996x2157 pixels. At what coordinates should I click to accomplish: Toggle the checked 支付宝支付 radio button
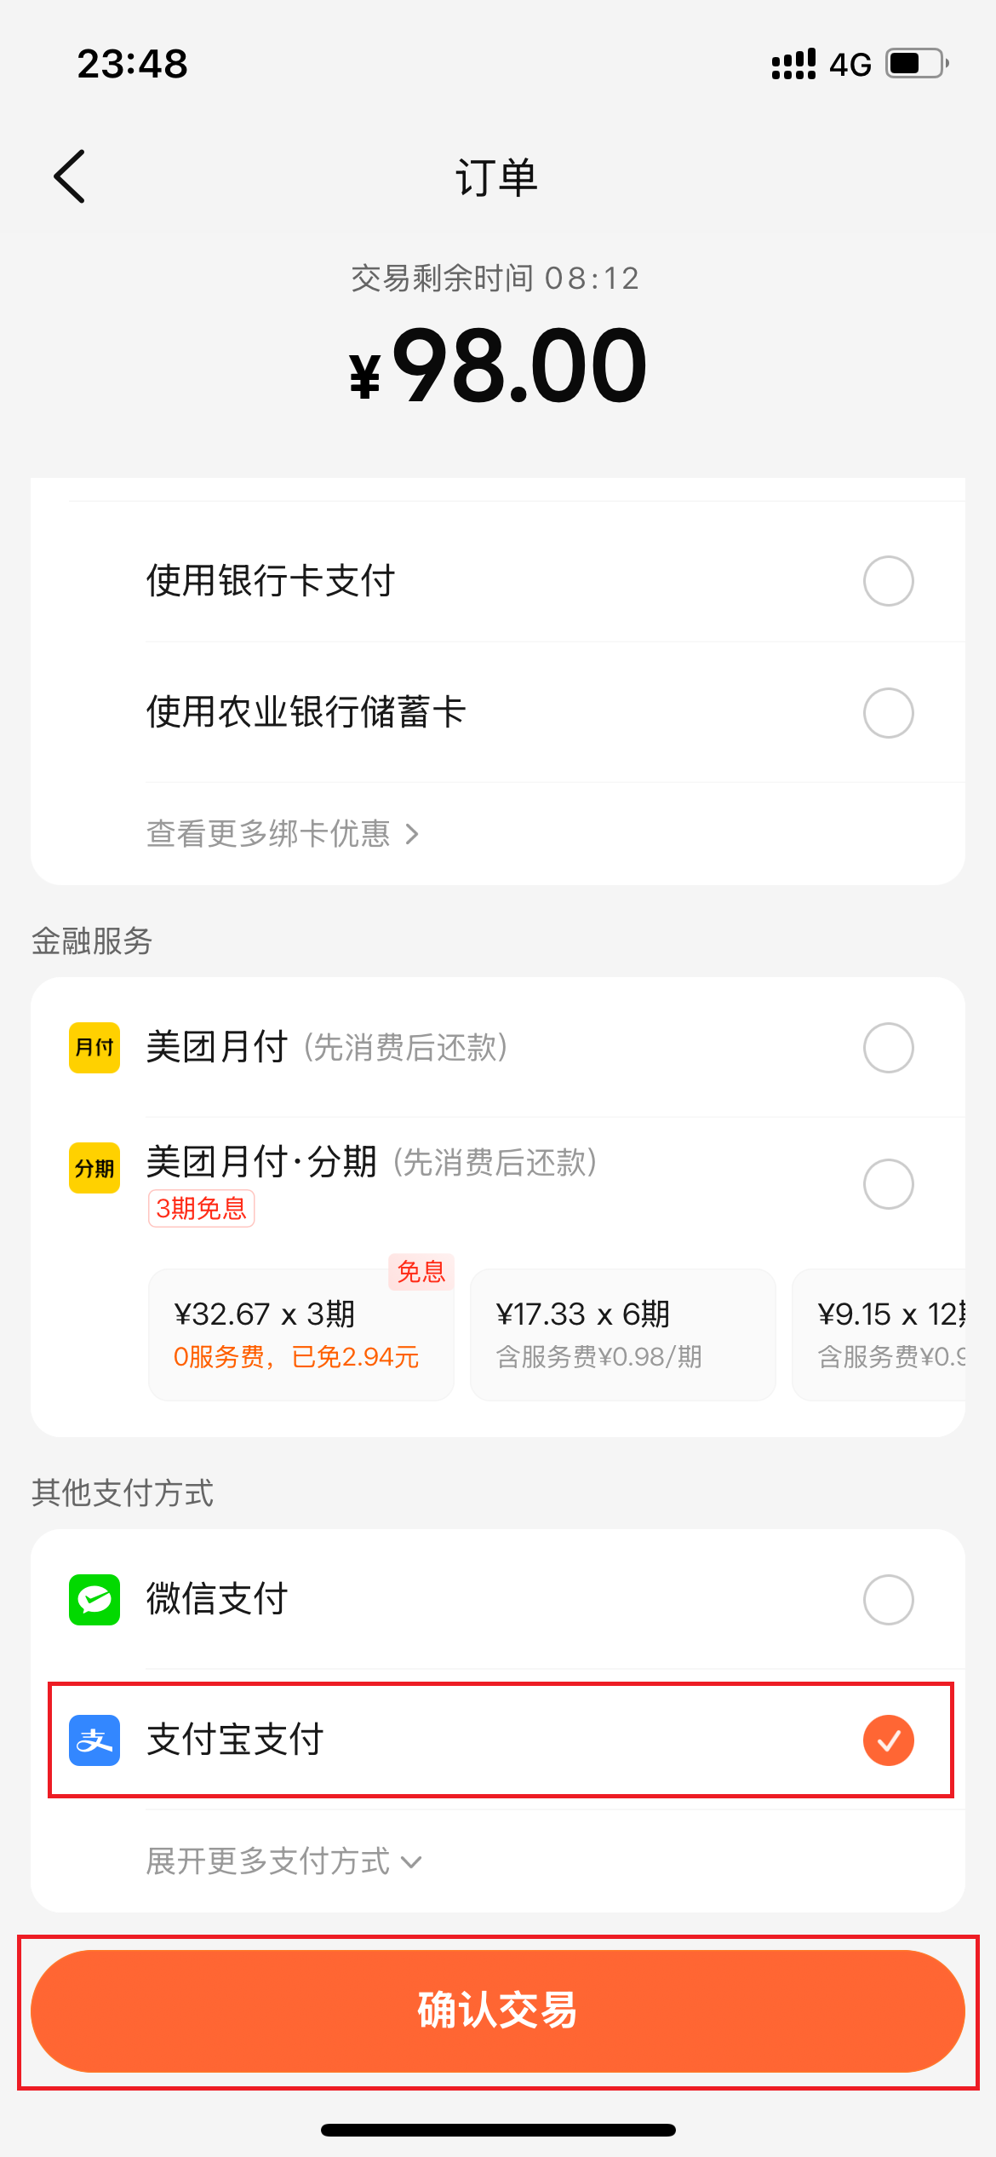pos(888,1740)
